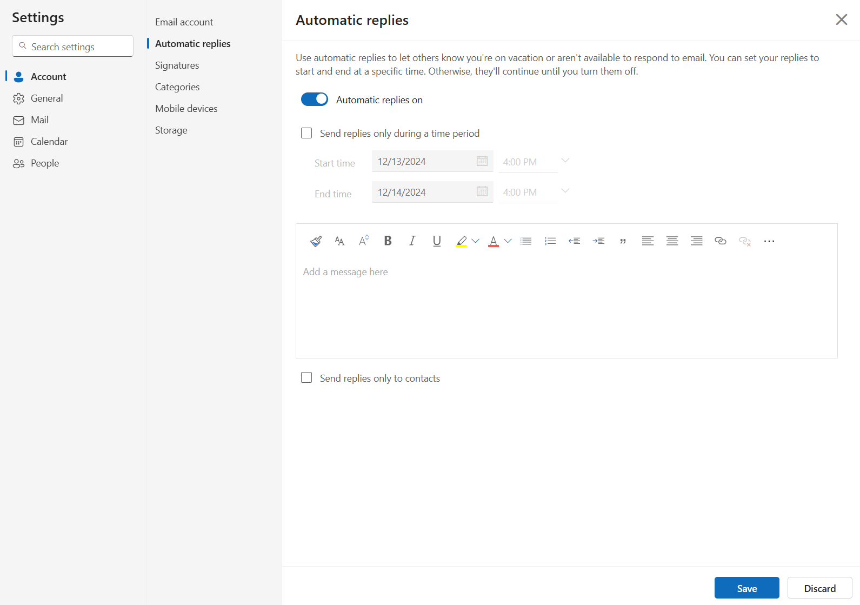Click the Start time date field 12/13/2024
The width and height of the screenshot is (860, 605).
coord(432,161)
